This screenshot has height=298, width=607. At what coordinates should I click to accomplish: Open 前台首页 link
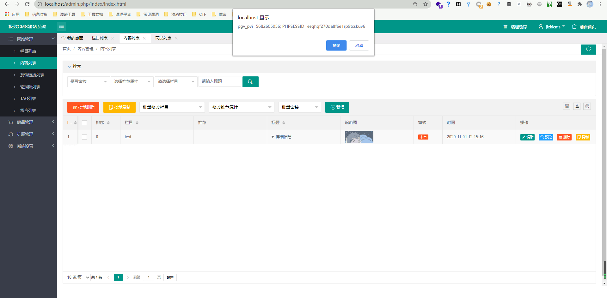[x=584, y=27]
